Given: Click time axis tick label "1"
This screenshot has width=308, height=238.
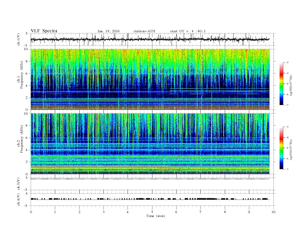Looking at the screenshot, I should tap(55, 212).
